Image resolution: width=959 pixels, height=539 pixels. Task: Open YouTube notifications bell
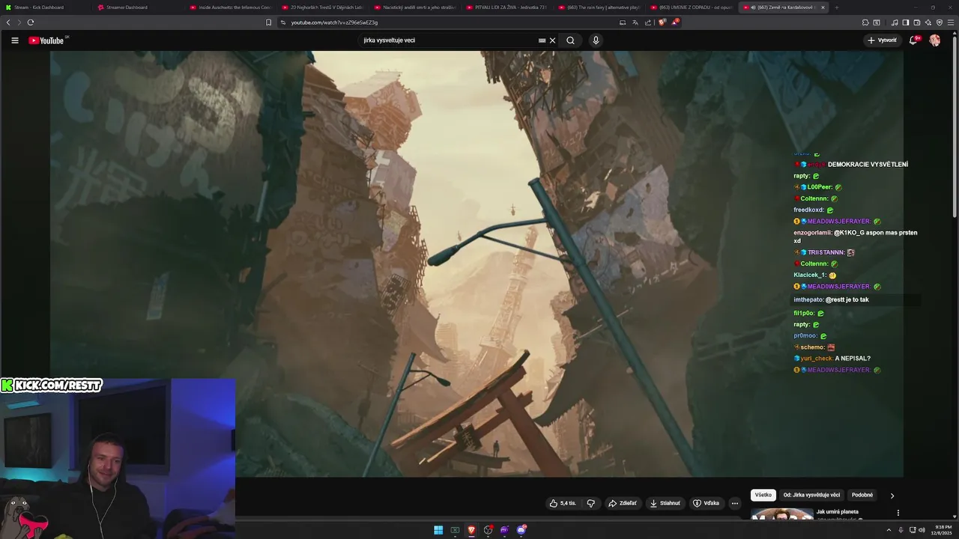coord(913,40)
